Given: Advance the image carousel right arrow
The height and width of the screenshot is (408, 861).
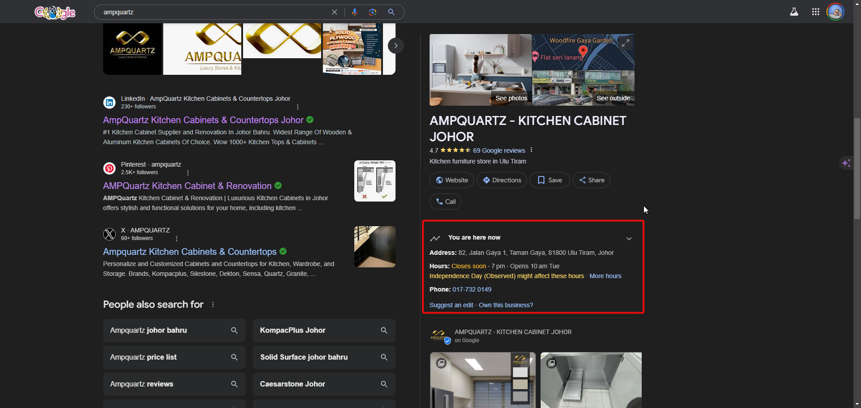Looking at the screenshot, I should (x=396, y=46).
